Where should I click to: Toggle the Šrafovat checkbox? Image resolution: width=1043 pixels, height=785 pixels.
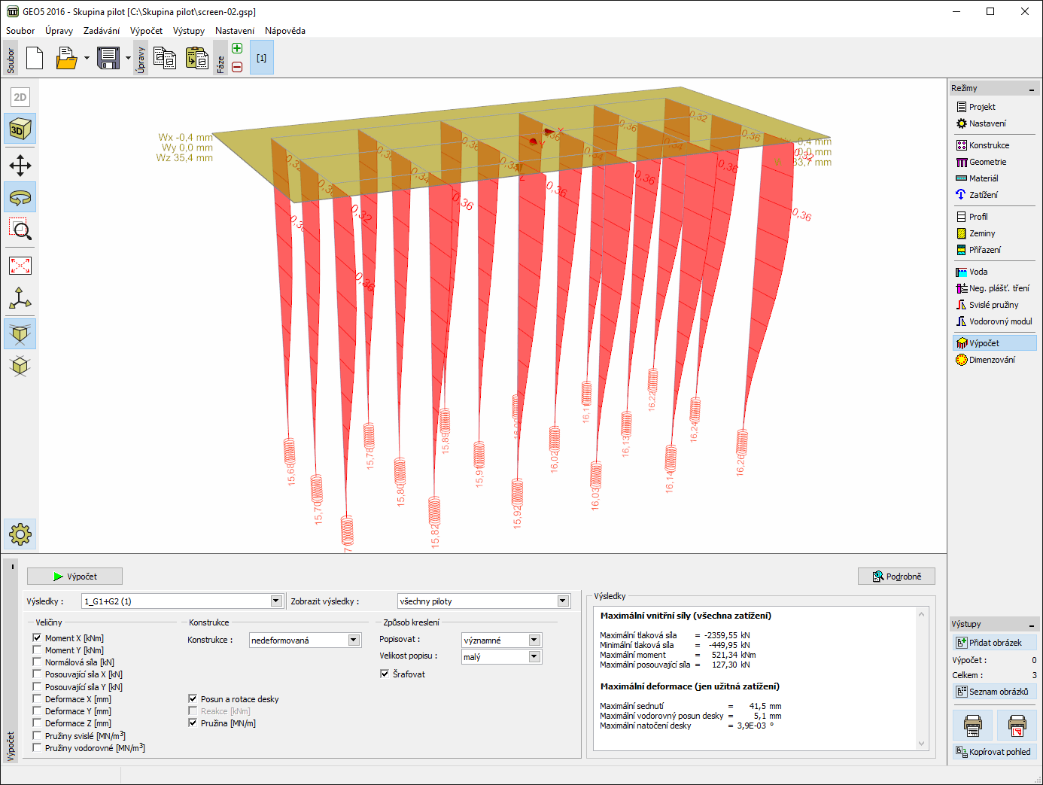(385, 674)
